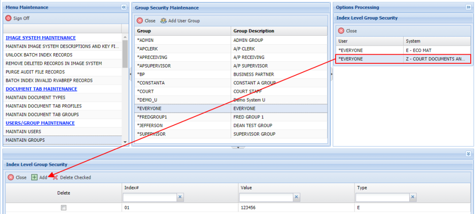Image resolution: width=476 pixels, height=214 pixels.
Task: Select the *SUPERVISOR group row
Action: 231,134
